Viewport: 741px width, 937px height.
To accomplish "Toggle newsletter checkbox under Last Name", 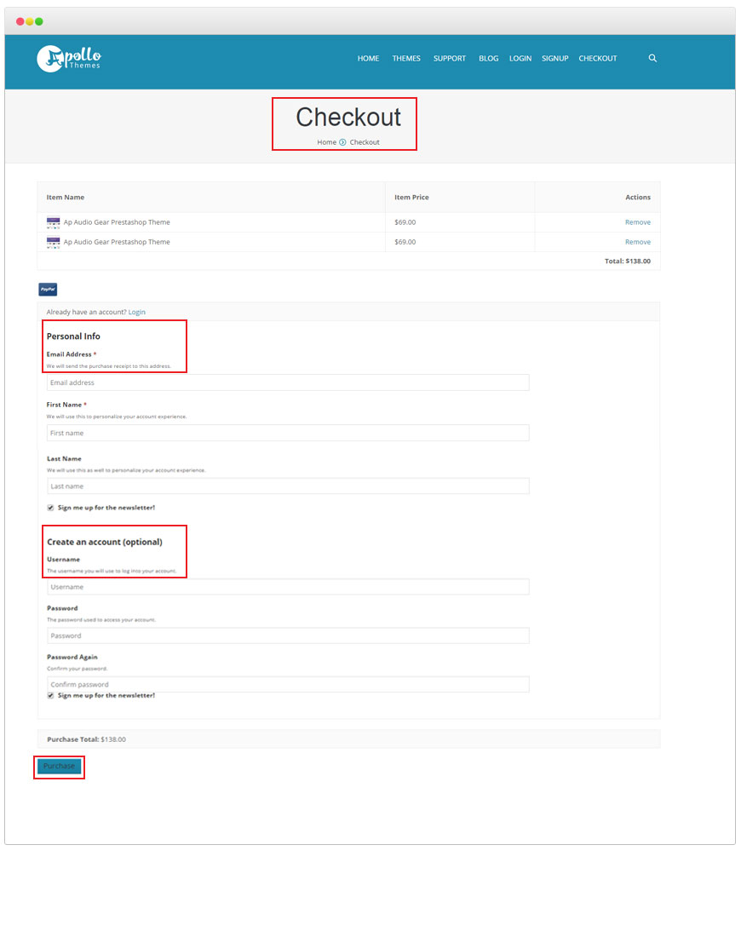I will 50,508.
